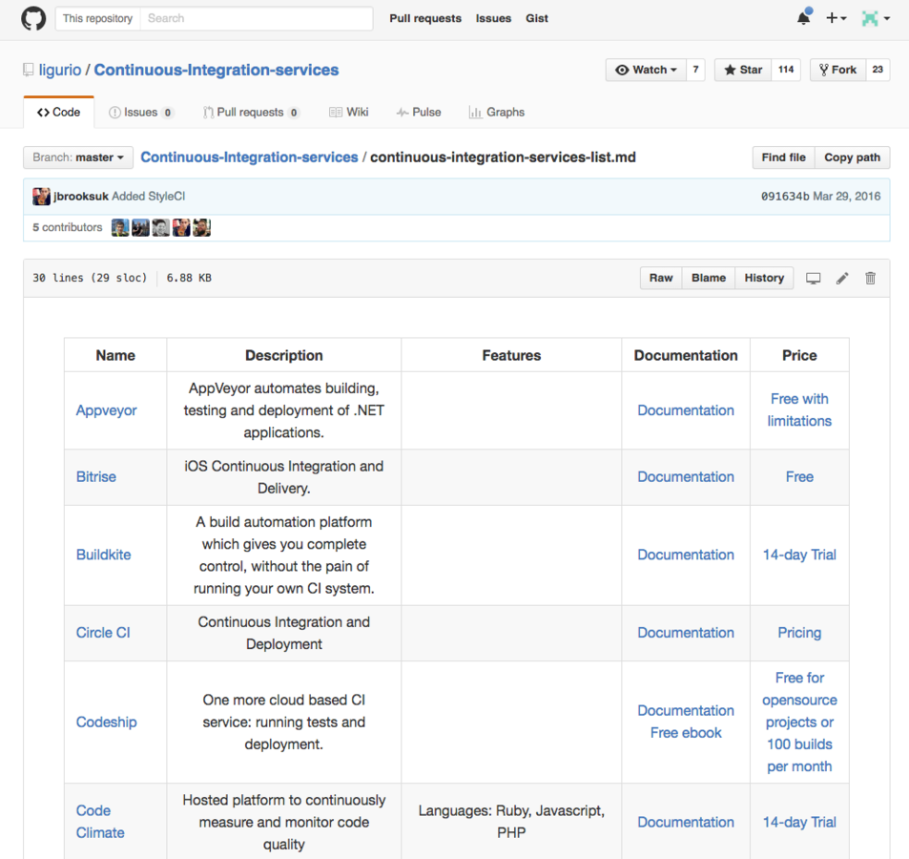Open ligurio owner profile link
The image size is (909, 859).
click(x=60, y=70)
